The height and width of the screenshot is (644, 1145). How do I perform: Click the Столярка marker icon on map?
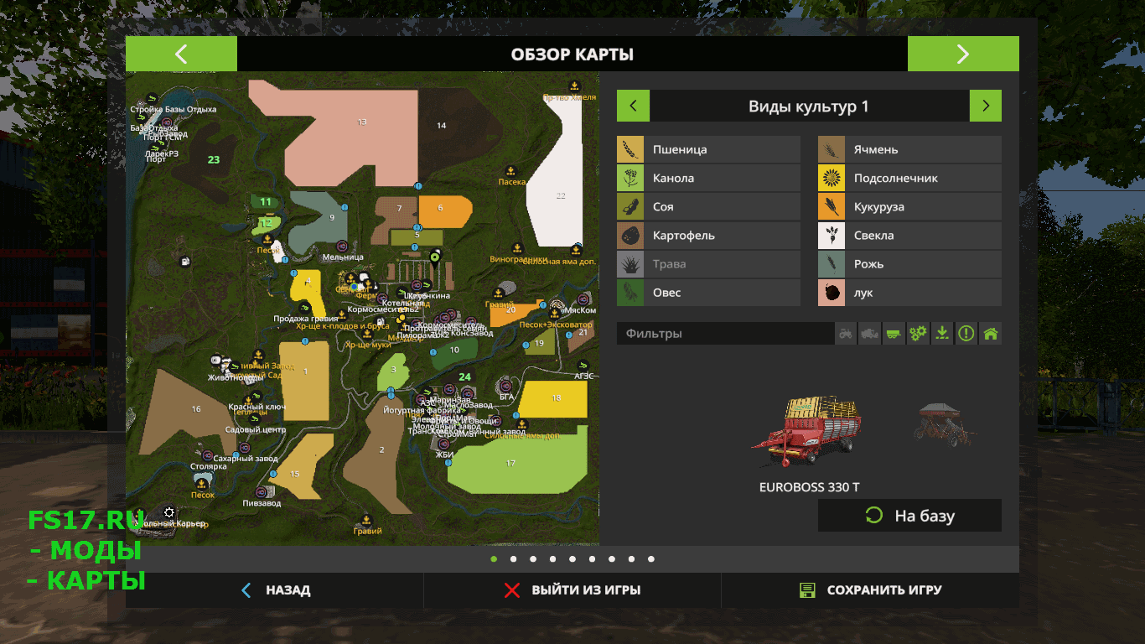pos(208,455)
